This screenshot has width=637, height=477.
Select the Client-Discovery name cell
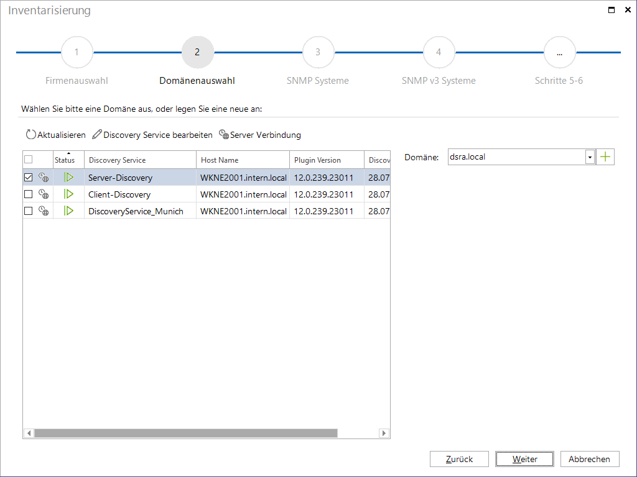[140, 194]
